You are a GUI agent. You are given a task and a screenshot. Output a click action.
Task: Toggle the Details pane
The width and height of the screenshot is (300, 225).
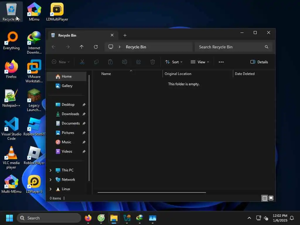(x=259, y=62)
